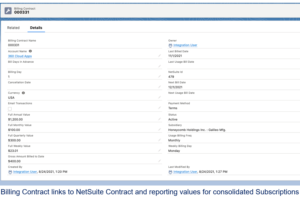Select the Details tab
This screenshot has width=300, height=200.
tap(36, 28)
